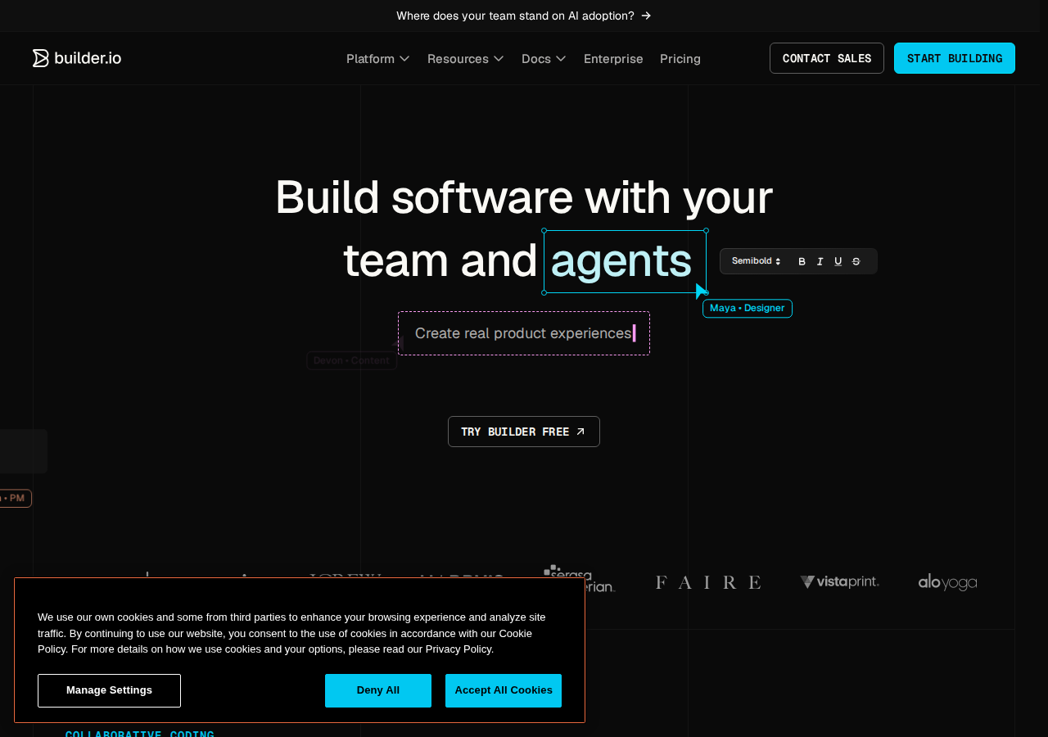1048x737 pixels.
Task: Select the highlighted 'agents' text box
Action: [625, 261]
